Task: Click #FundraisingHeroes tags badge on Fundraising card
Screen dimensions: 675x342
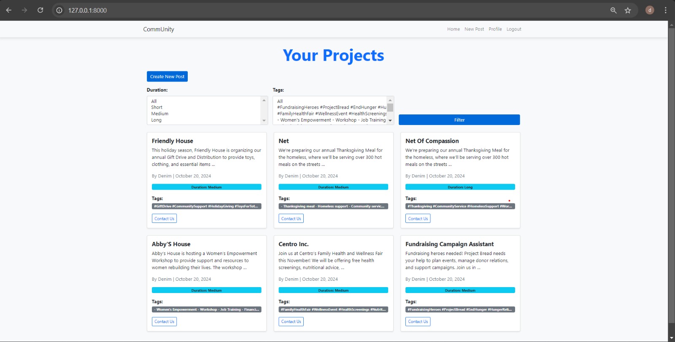Action: (460, 309)
